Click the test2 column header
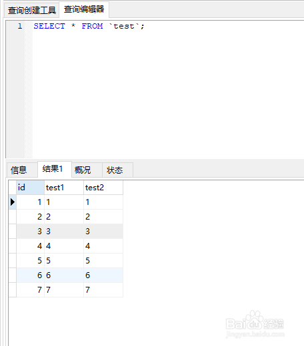The width and height of the screenshot is (304, 346). point(103,188)
